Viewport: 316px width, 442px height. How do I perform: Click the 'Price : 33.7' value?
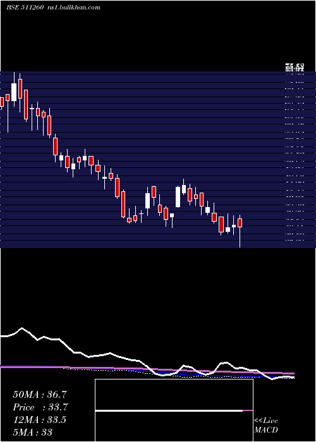point(40,407)
